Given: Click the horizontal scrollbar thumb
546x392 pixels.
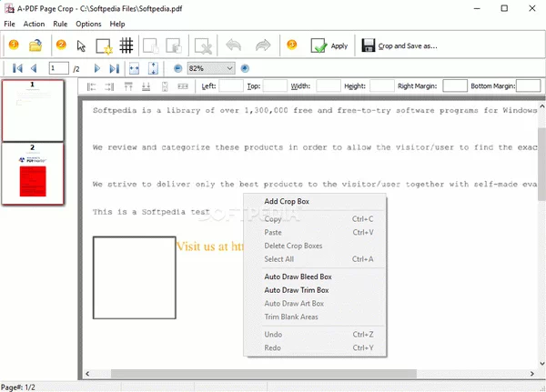Looking at the screenshot, I should 264,374.
